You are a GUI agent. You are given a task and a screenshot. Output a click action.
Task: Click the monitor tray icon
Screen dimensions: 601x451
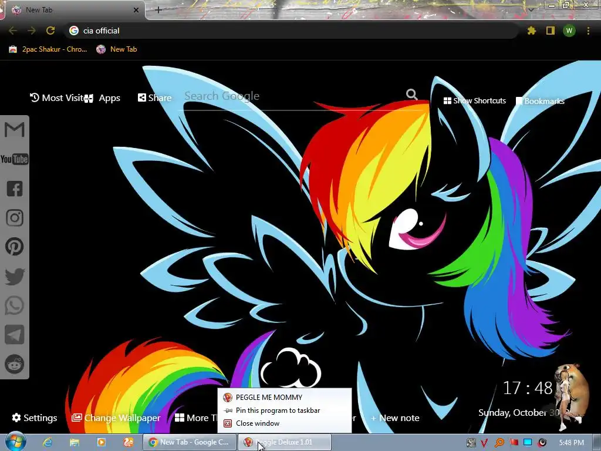pyautogui.click(x=528, y=442)
